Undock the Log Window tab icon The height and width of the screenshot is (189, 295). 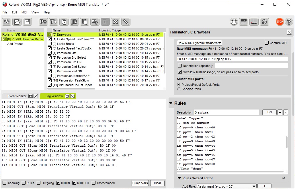(67, 96)
